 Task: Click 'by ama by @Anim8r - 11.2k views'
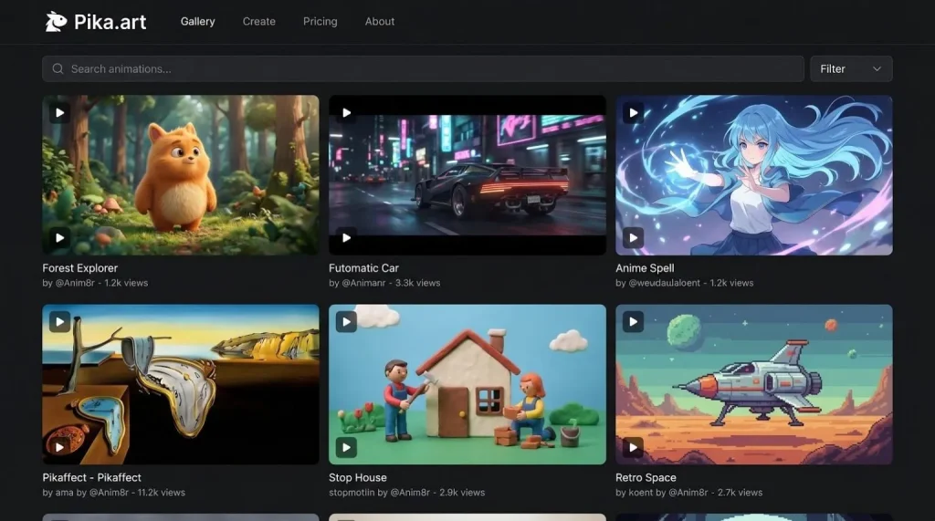coord(114,493)
